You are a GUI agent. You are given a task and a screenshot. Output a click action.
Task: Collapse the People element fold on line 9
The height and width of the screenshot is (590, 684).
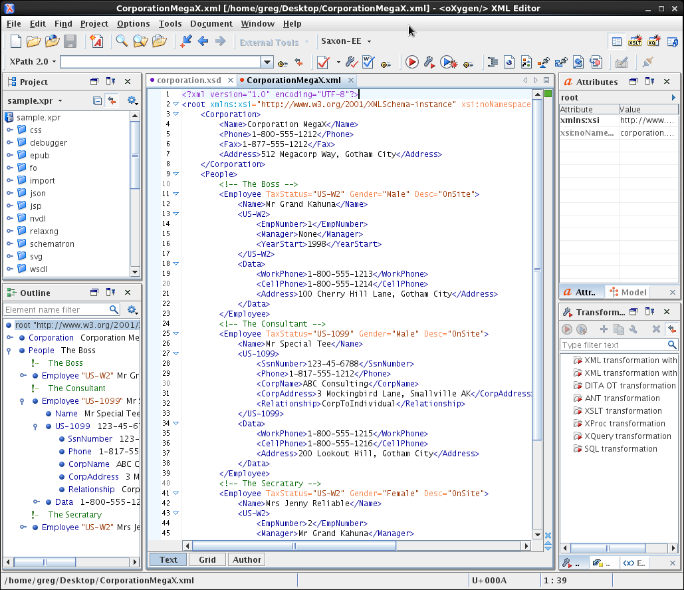pos(176,174)
